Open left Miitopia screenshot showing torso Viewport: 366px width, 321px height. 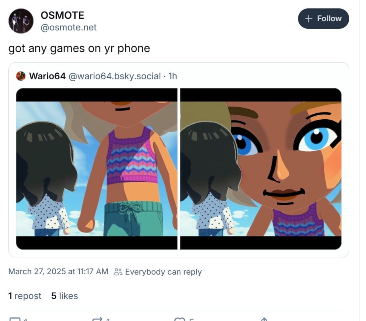point(97,169)
